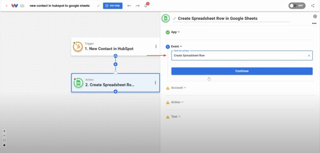Image resolution: width=320 pixels, height=153 pixels.
Task: Open the menu for New Contact in HubSpot step
Action: pos(156,47)
